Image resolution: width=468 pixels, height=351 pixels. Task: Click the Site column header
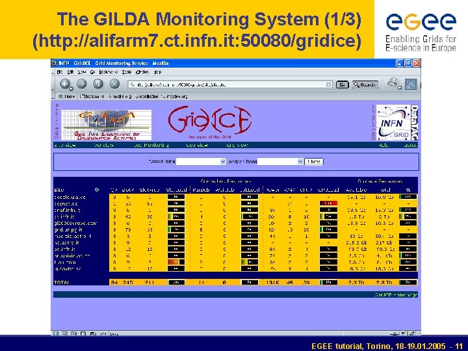coord(59,190)
